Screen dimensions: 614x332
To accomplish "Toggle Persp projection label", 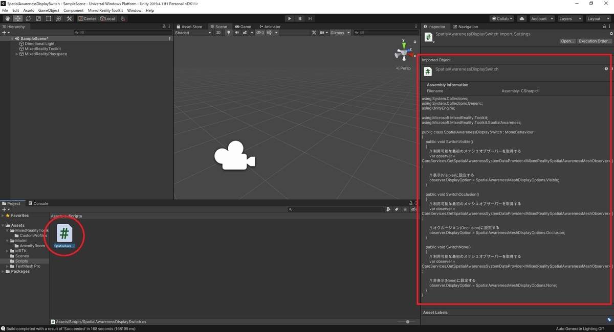I will 403,68.
